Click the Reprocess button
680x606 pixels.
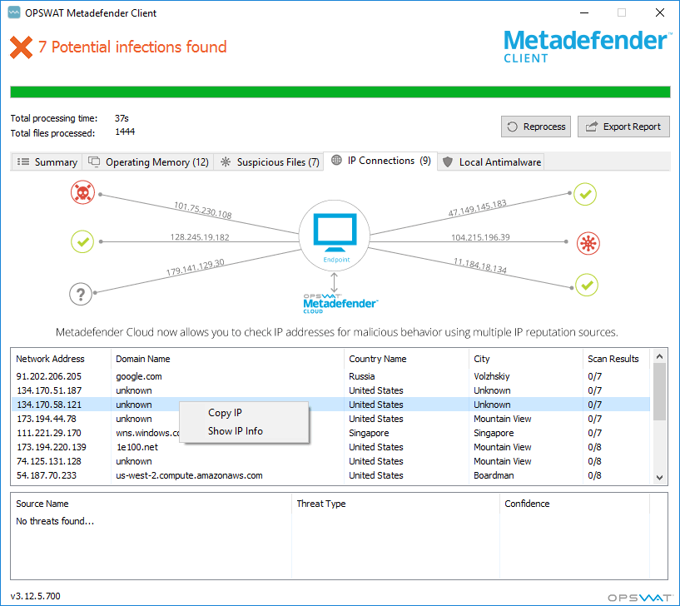pos(535,127)
